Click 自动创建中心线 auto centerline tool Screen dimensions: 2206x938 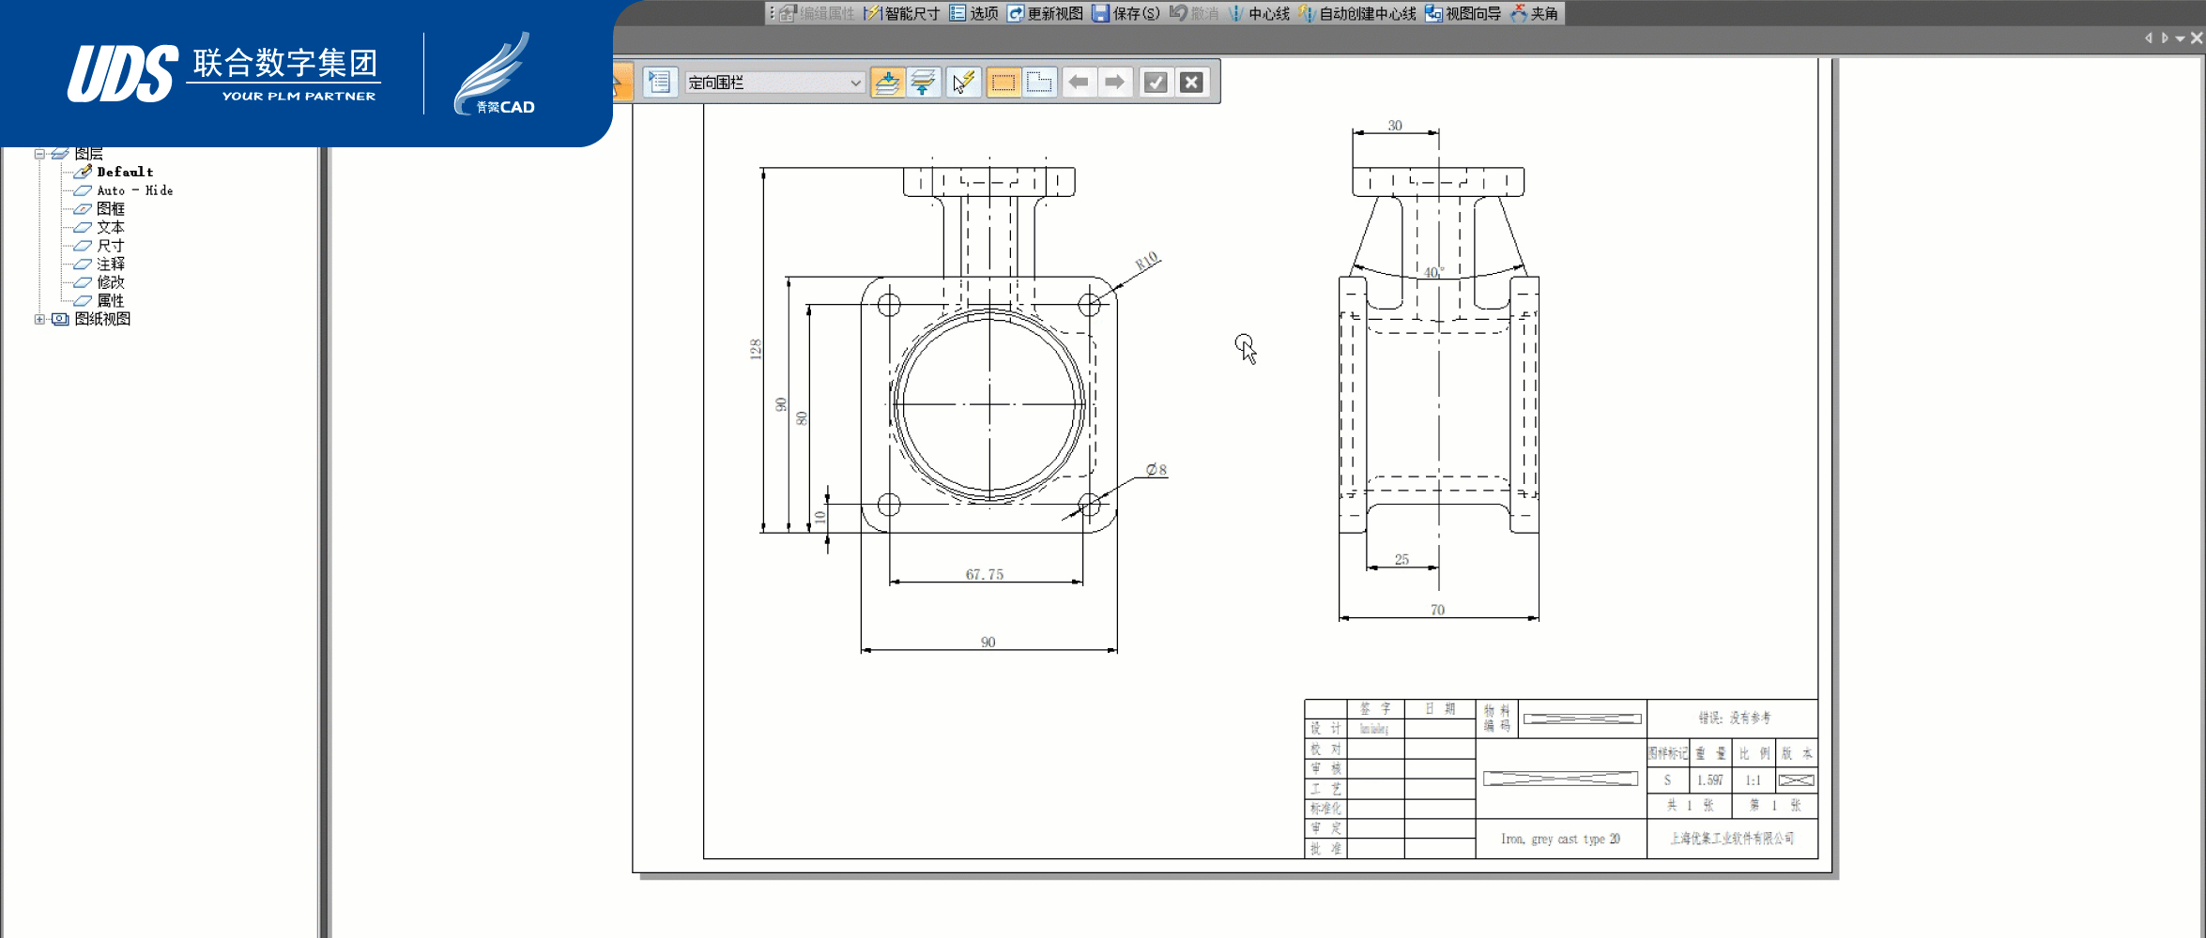click(1357, 13)
